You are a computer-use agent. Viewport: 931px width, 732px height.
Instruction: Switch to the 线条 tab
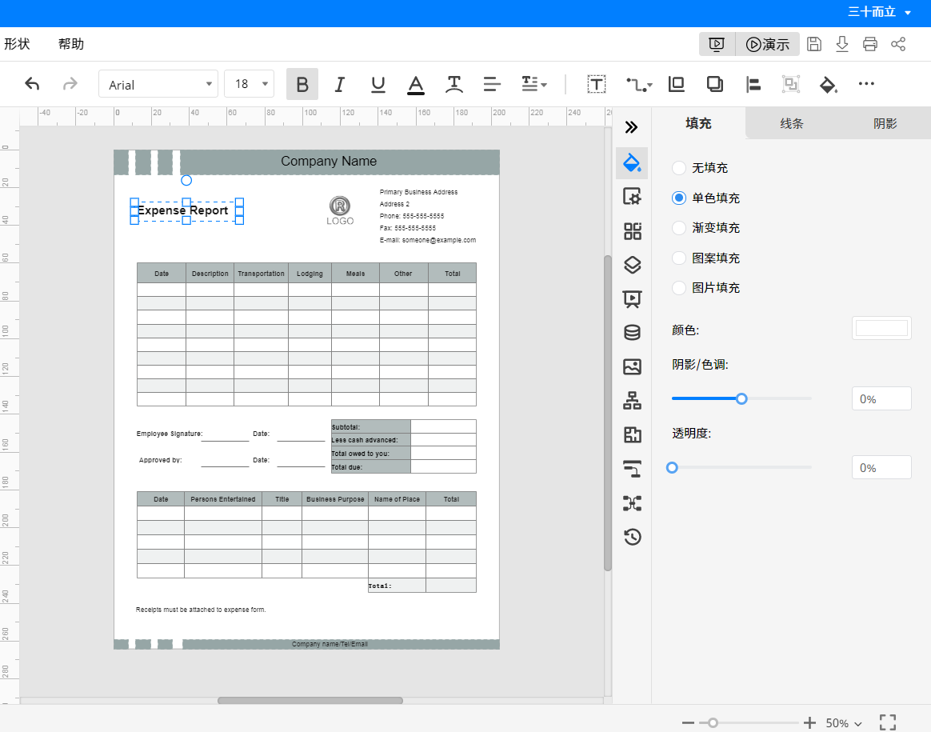792,123
